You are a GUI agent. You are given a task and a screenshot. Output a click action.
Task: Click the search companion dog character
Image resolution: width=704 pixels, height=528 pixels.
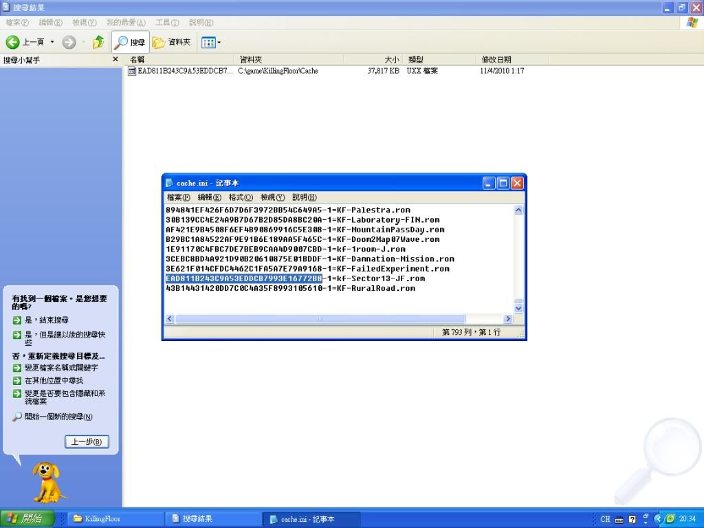coord(47,481)
